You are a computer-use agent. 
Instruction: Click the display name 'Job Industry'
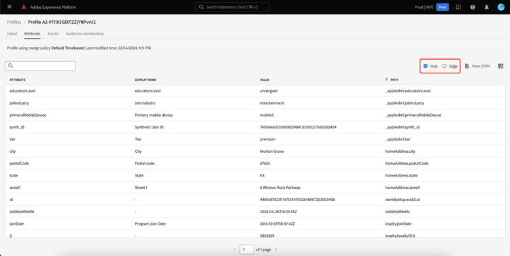[145, 103]
